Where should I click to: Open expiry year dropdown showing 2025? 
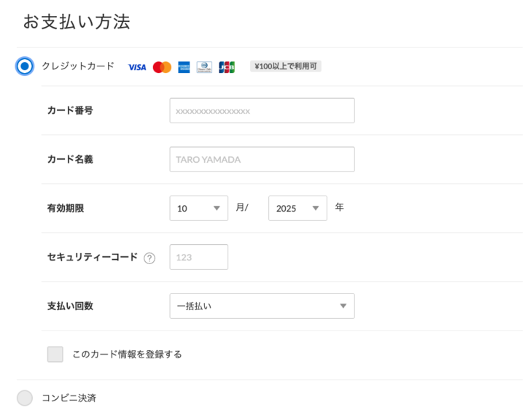[x=297, y=209]
